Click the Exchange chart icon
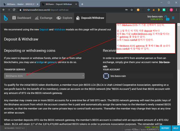 point(37,18)
